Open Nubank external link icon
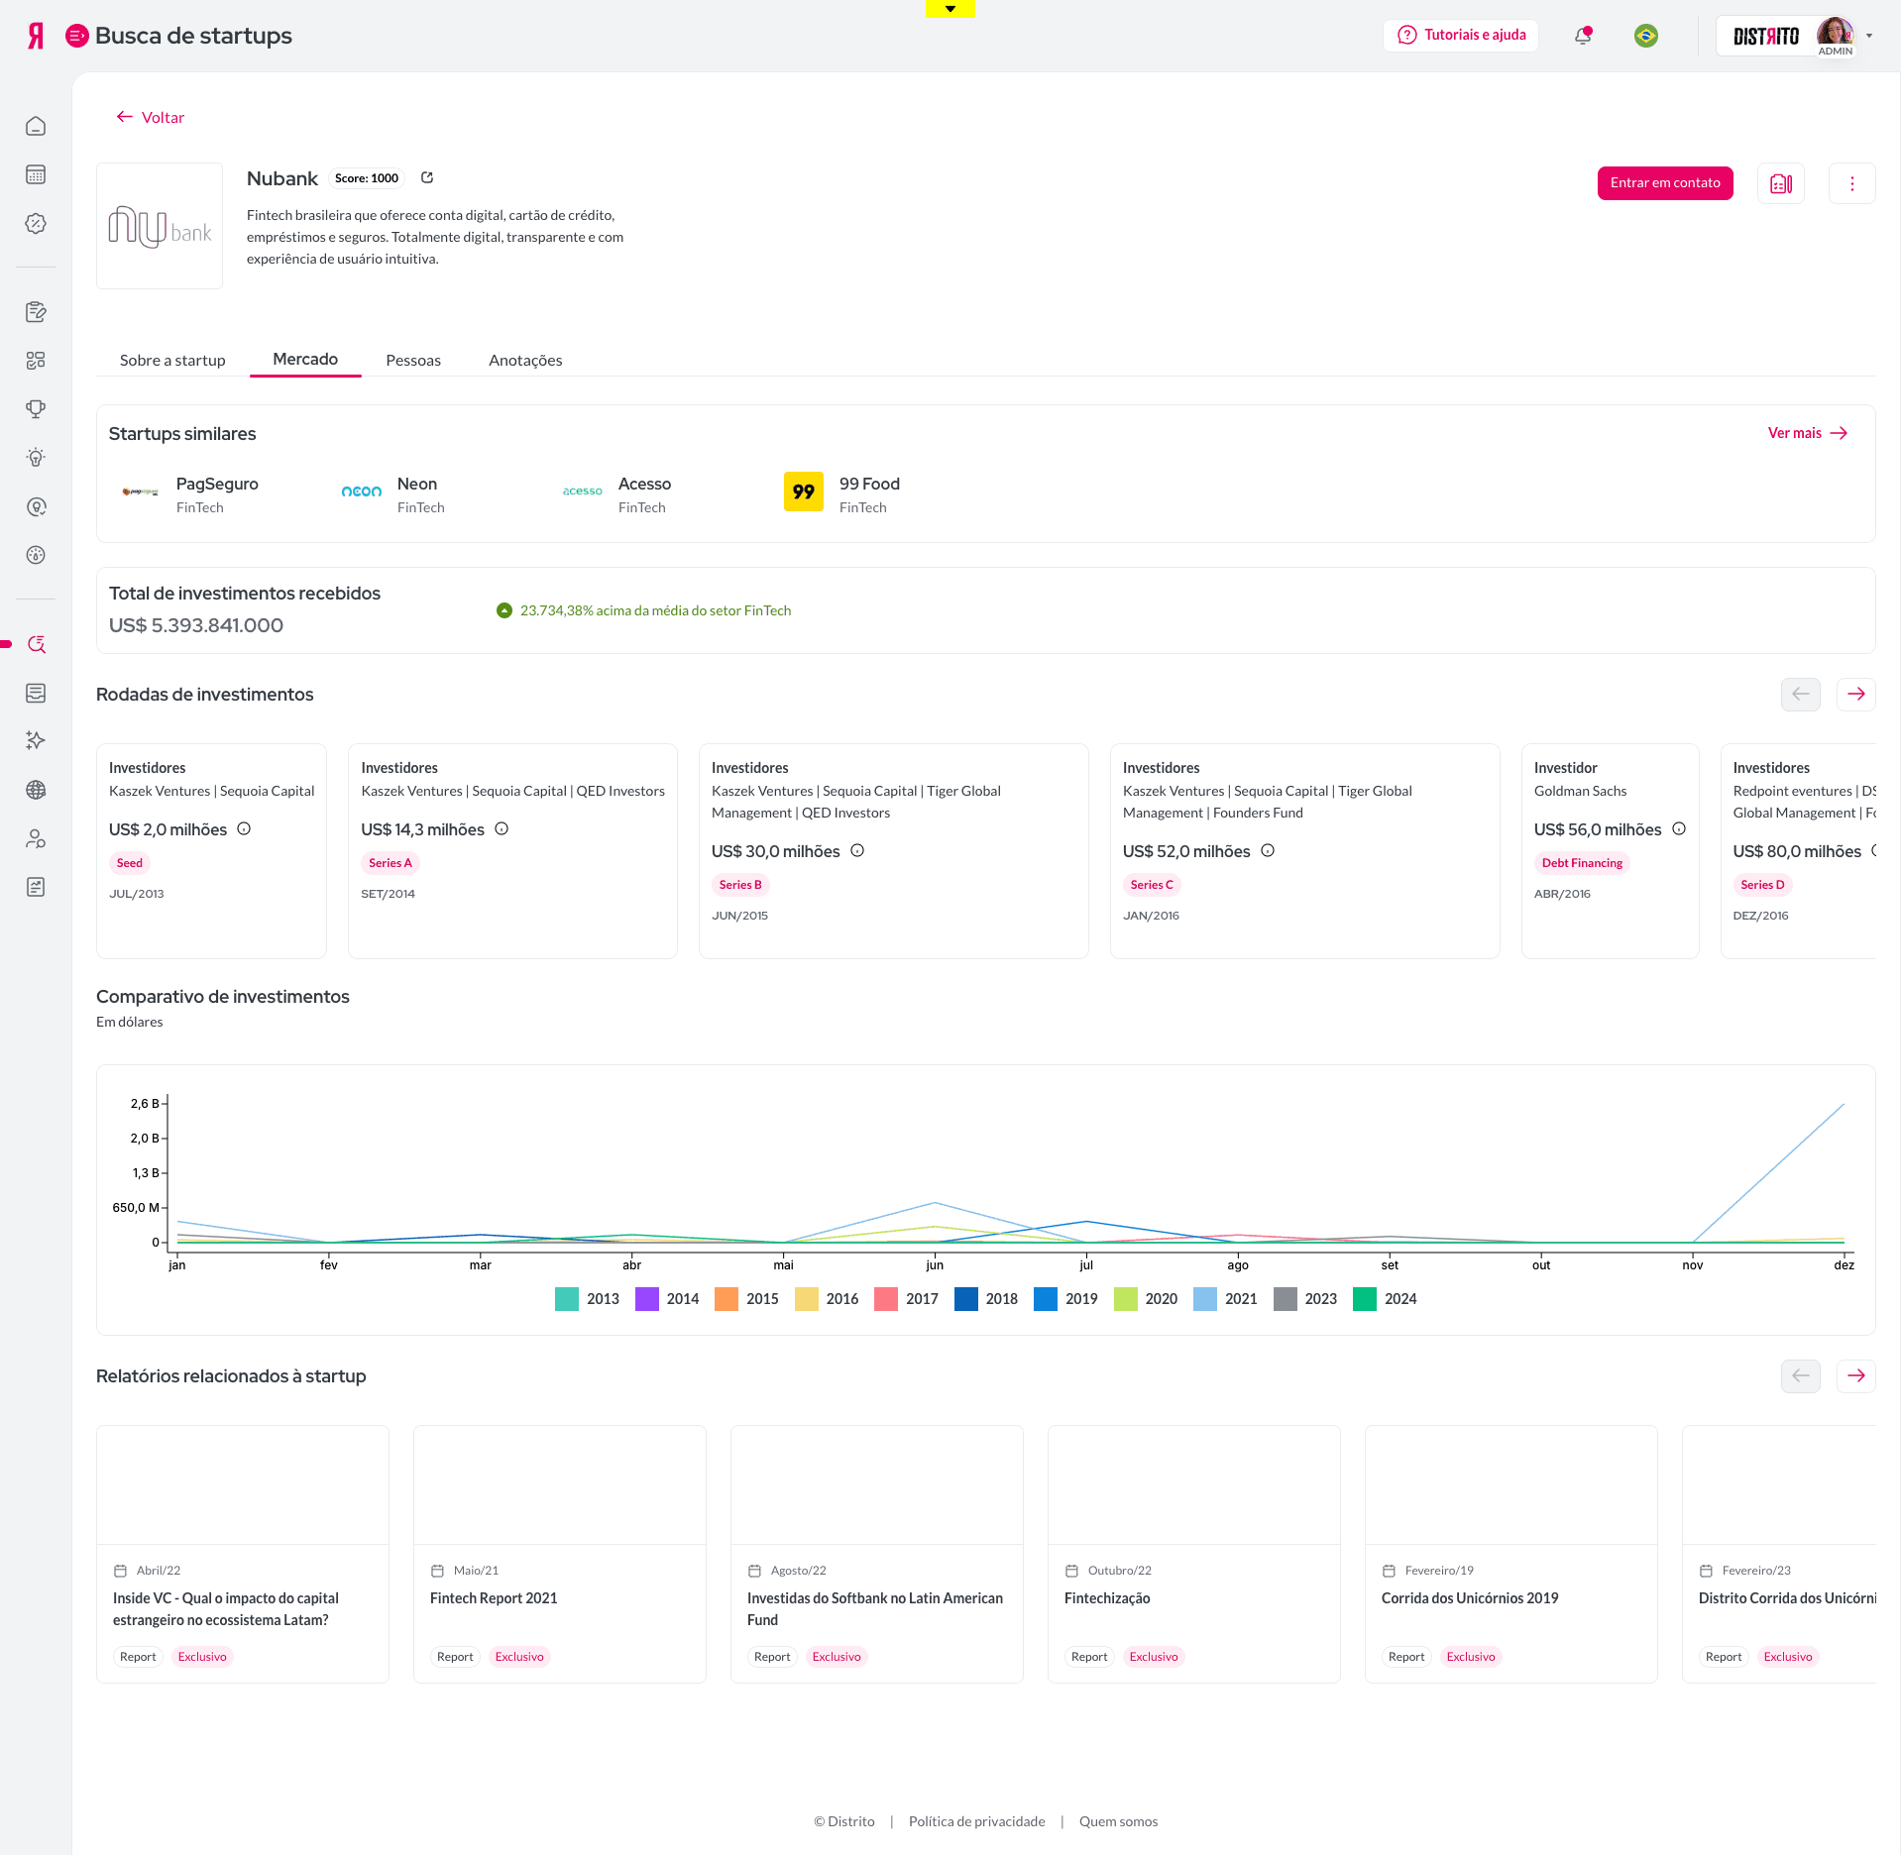 tap(427, 177)
